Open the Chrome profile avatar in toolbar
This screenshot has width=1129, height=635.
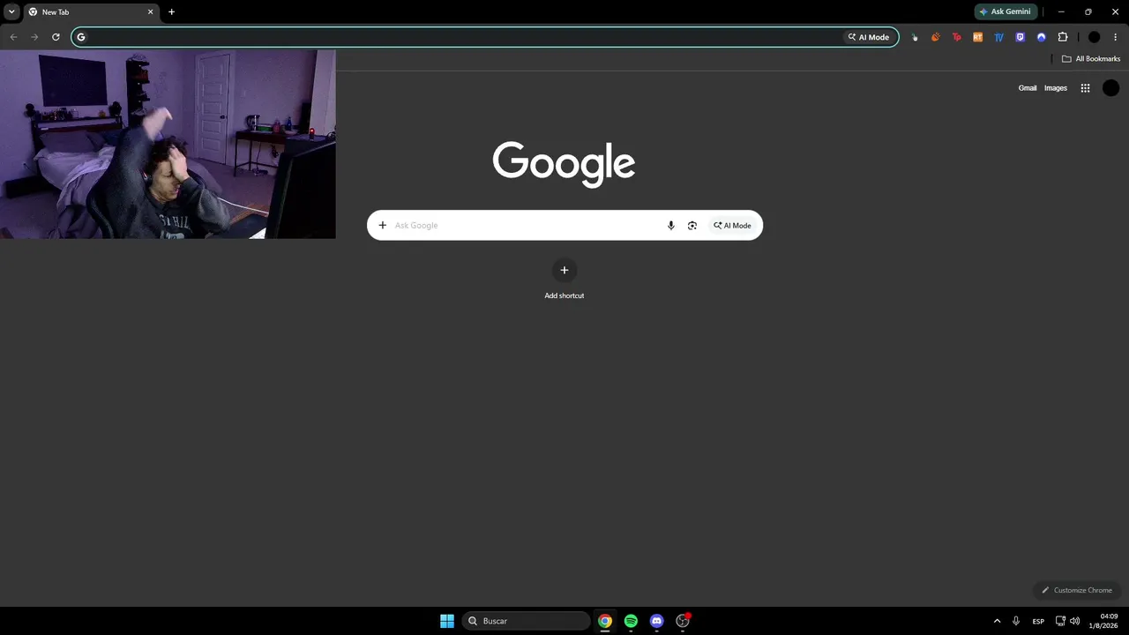click(x=1094, y=37)
